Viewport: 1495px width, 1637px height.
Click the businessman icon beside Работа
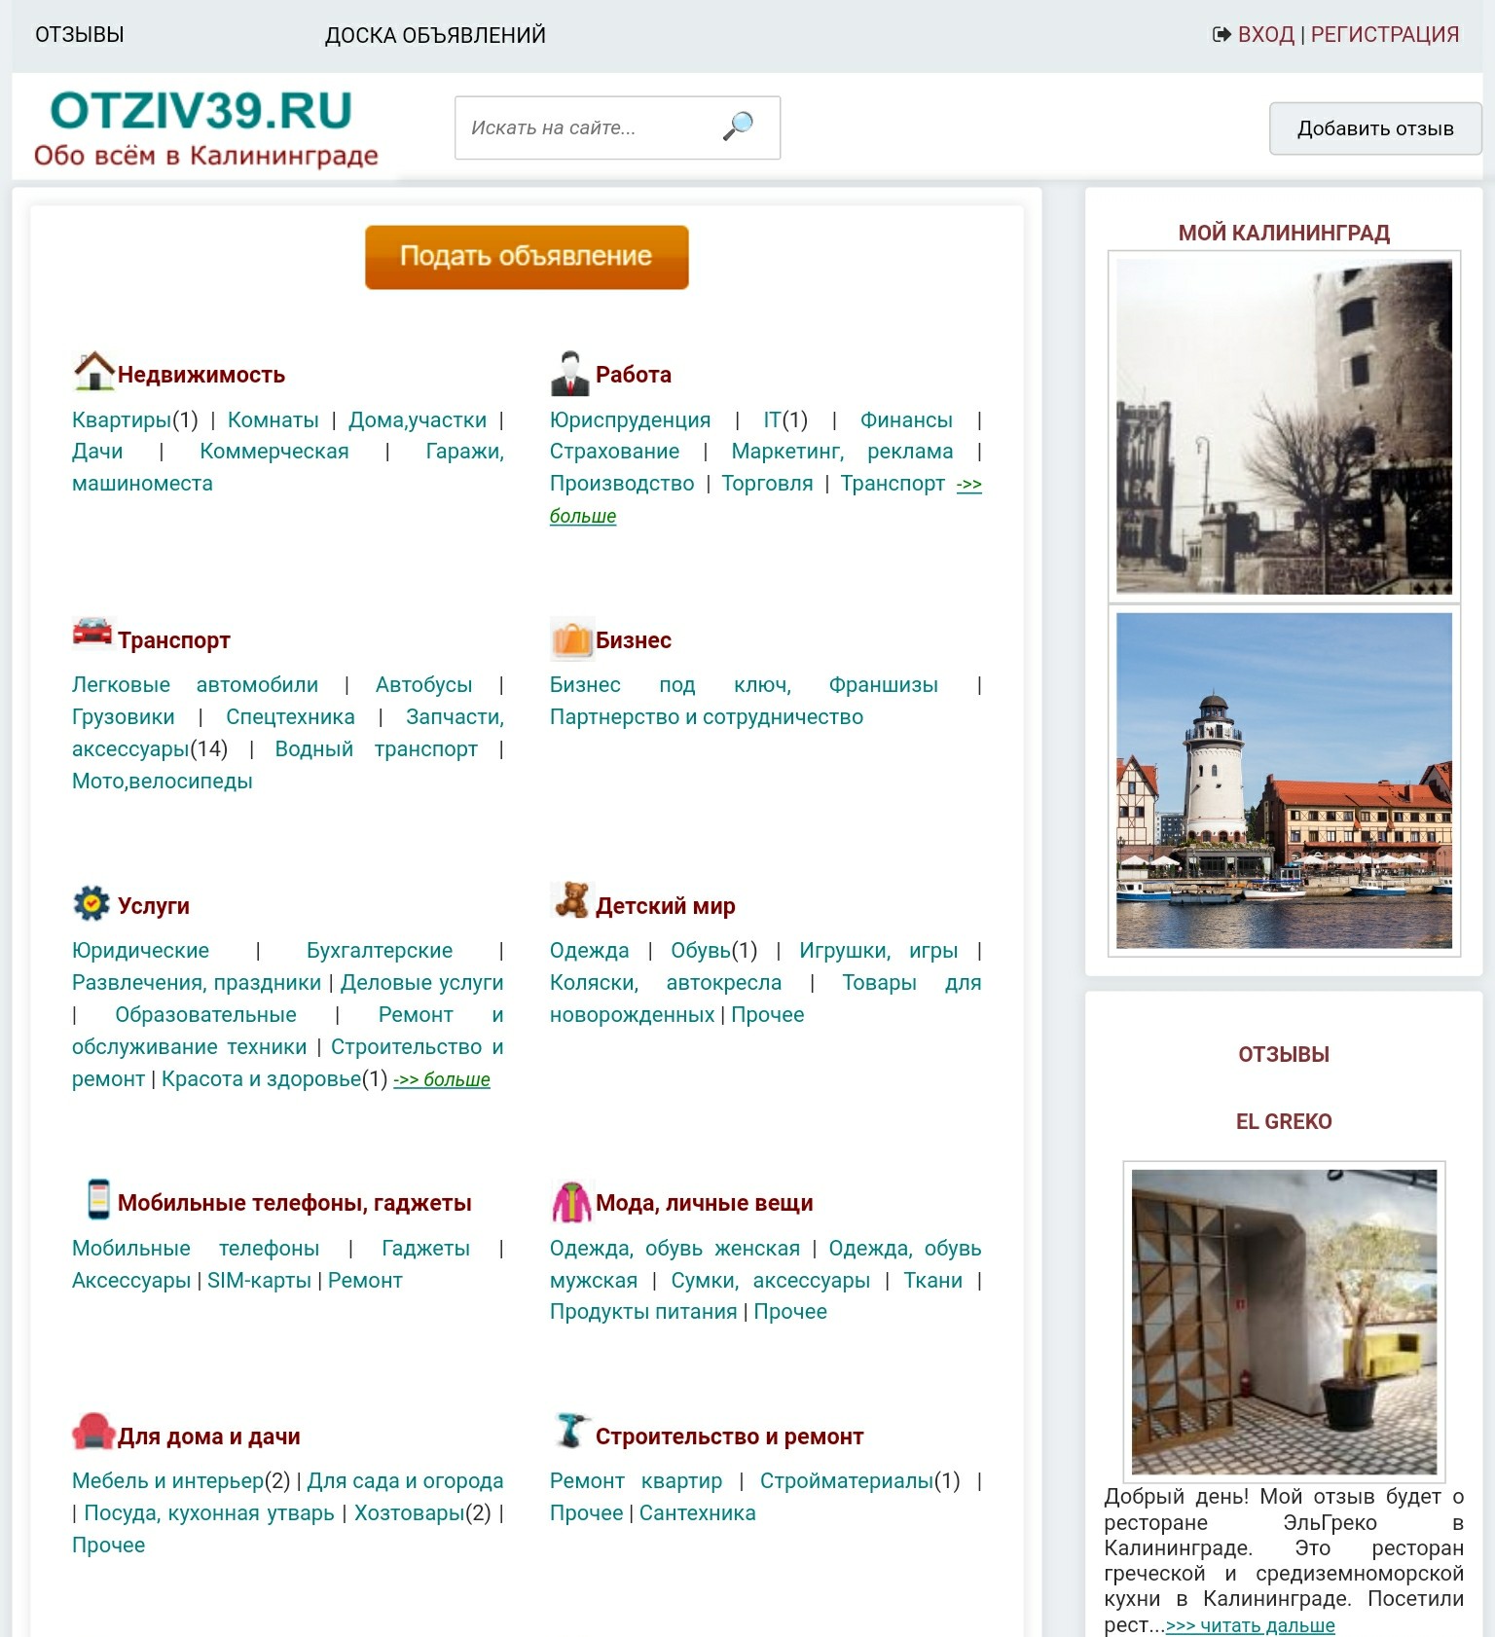point(570,374)
